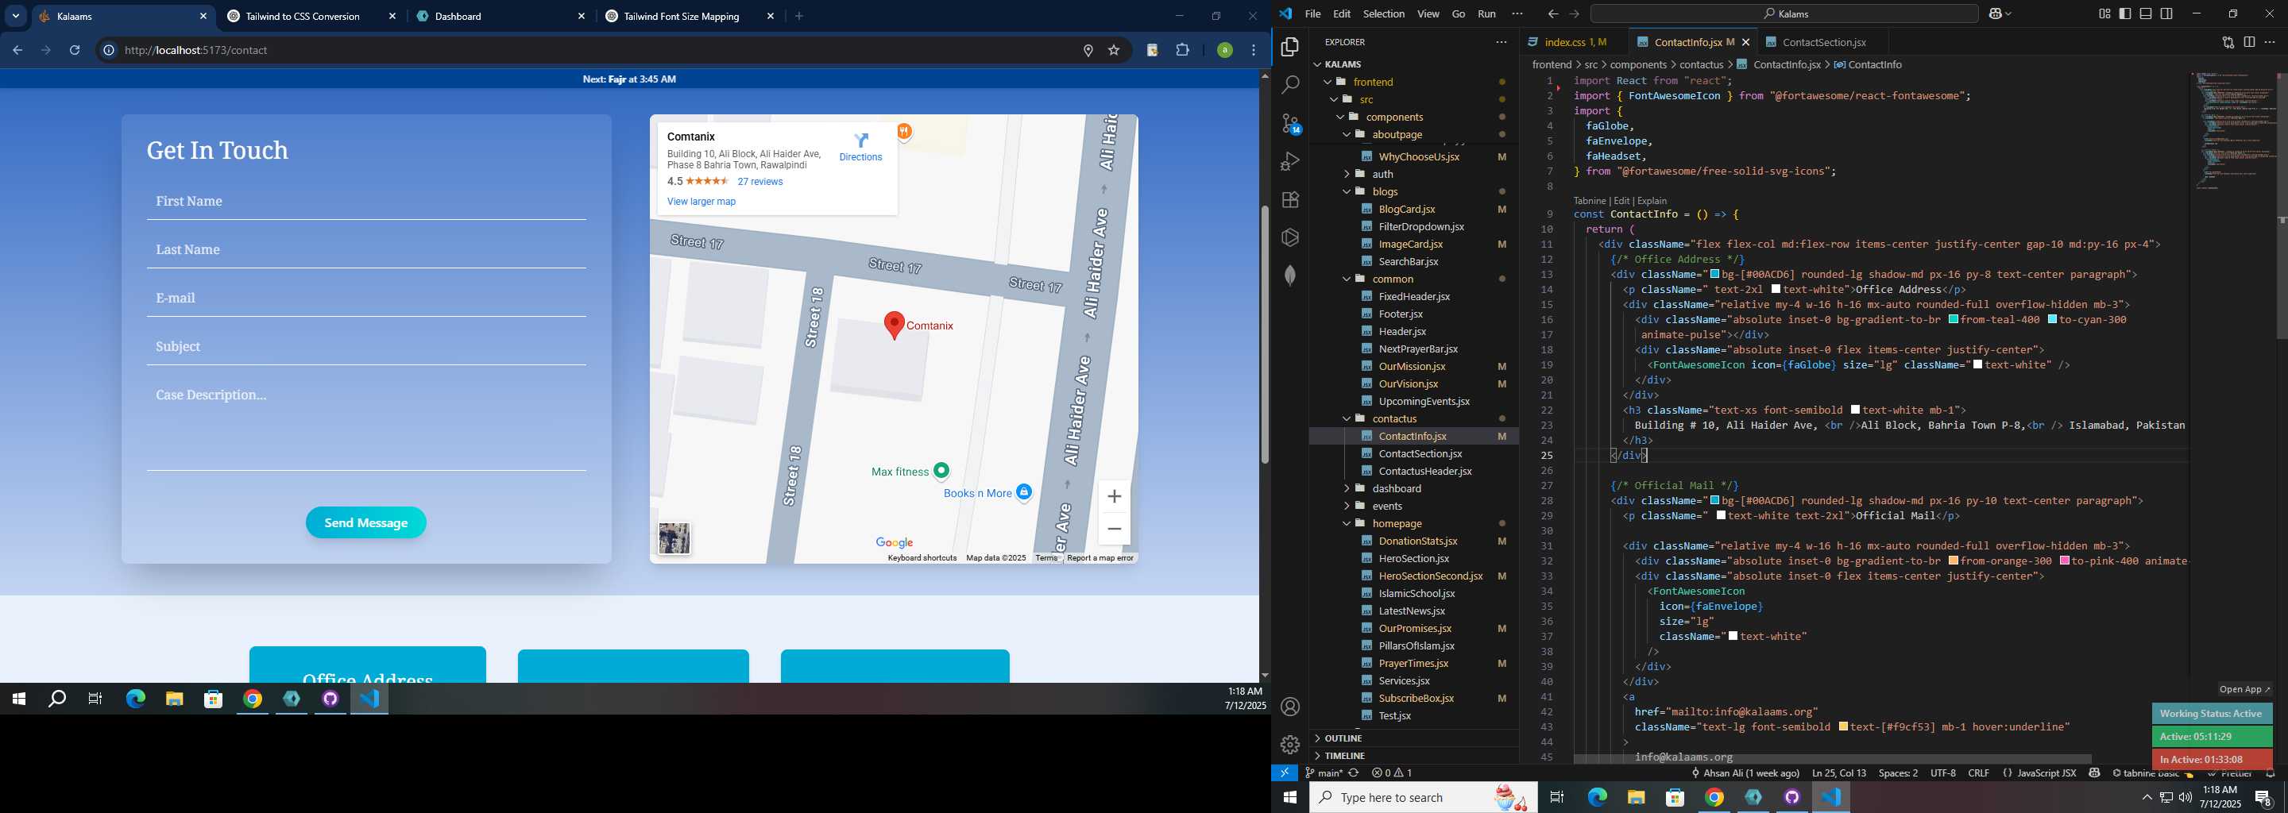This screenshot has width=2288, height=813.
Task: Open View larger map link
Action: [701, 202]
